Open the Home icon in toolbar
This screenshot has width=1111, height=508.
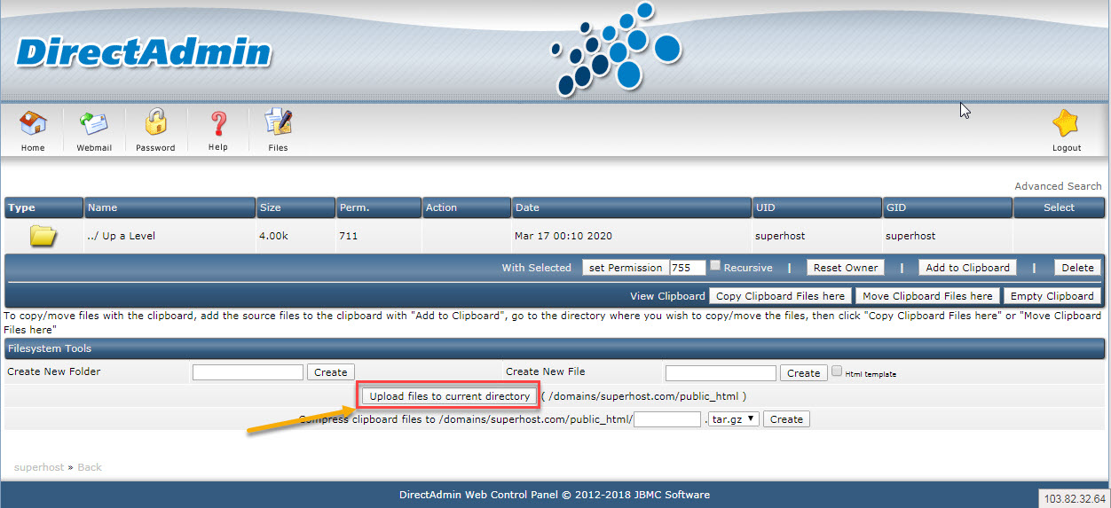33,124
